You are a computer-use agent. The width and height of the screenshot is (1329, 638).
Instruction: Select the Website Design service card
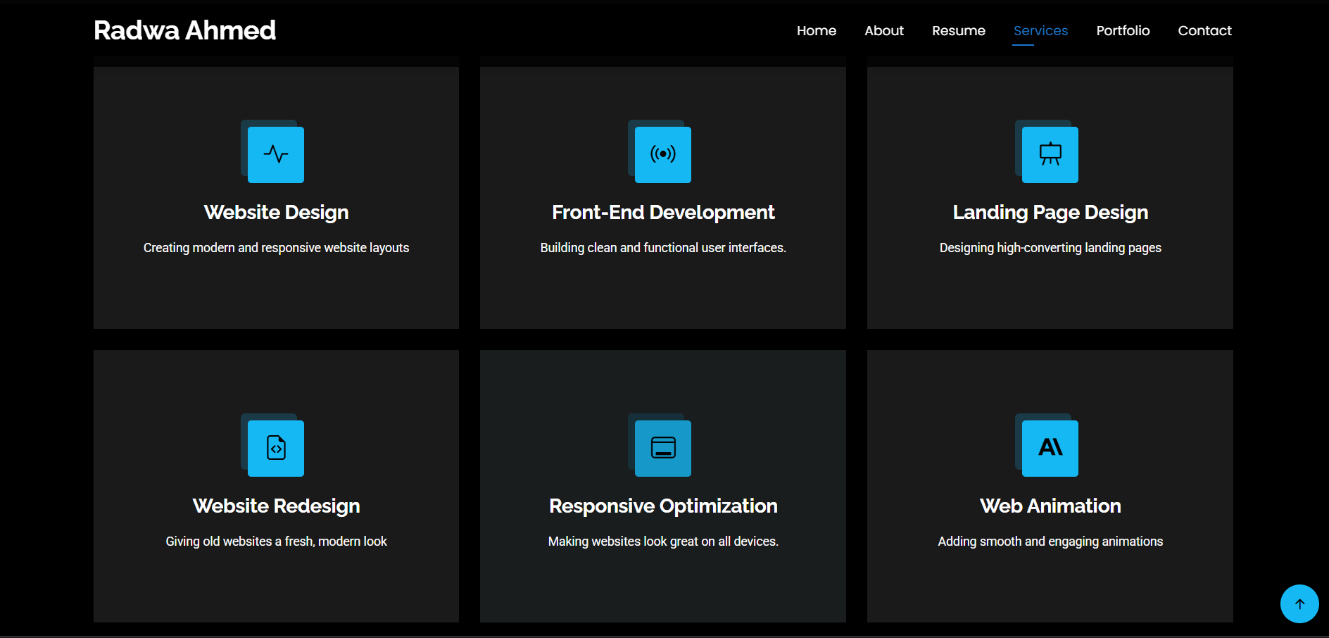[275, 197]
